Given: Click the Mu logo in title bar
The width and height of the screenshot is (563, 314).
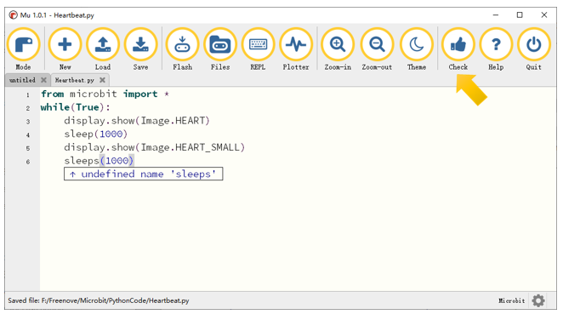Looking at the screenshot, I should pyautogui.click(x=14, y=15).
